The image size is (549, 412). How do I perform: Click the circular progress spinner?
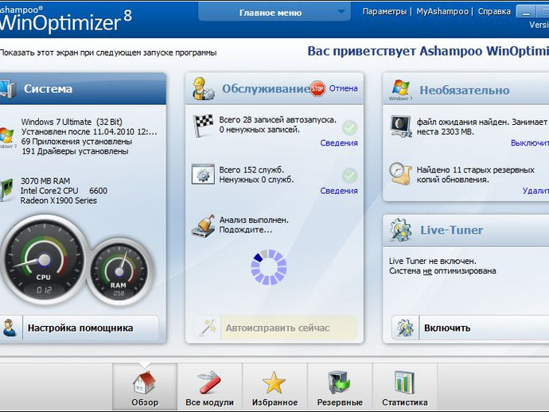click(x=269, y=266)
